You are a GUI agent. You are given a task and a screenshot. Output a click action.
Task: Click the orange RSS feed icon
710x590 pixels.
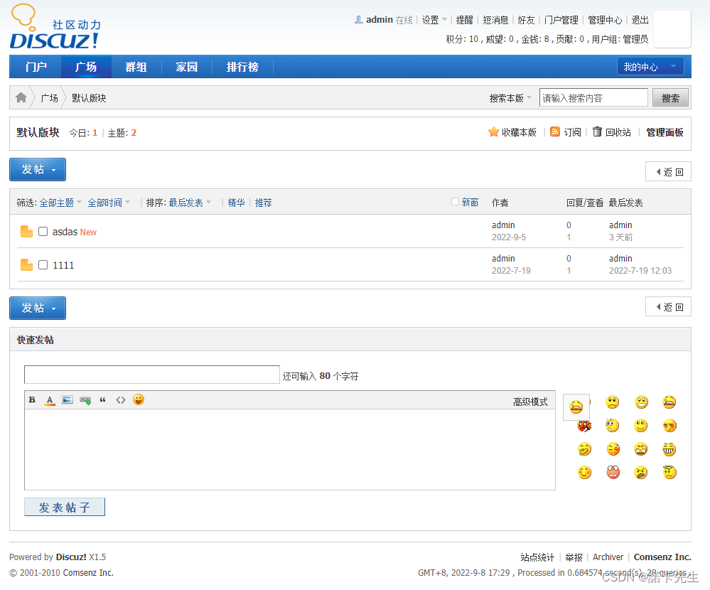coord(554,132)
